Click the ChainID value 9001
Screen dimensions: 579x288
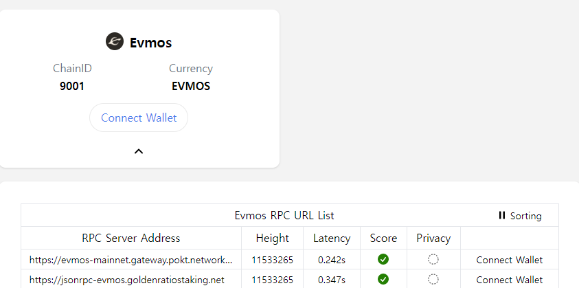pyautogui.click(x=72, y=86)
